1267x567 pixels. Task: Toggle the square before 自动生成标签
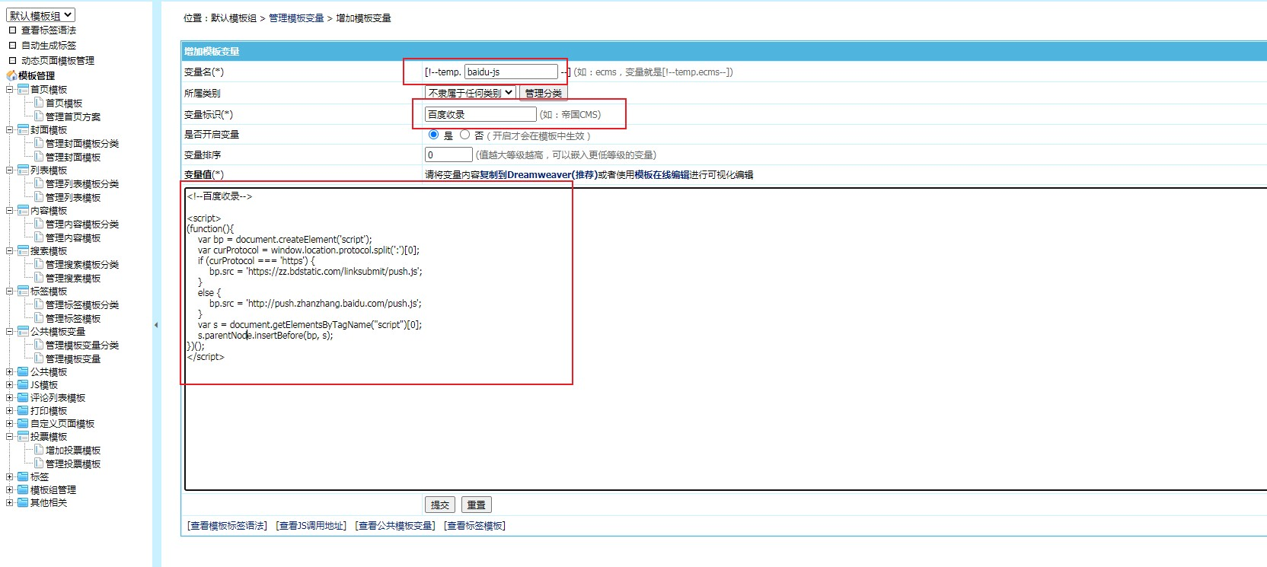pyautogui.click(x=12, y=45)
